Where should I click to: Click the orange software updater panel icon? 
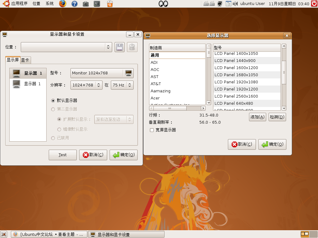(x=110, y=4)
